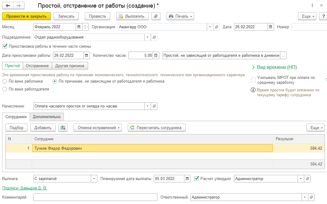Open calendar for Планируемая дата выплаты
327x204 pixels.
188,179
